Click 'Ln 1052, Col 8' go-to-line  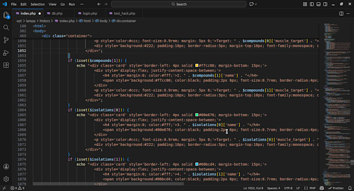coord(253,188)
